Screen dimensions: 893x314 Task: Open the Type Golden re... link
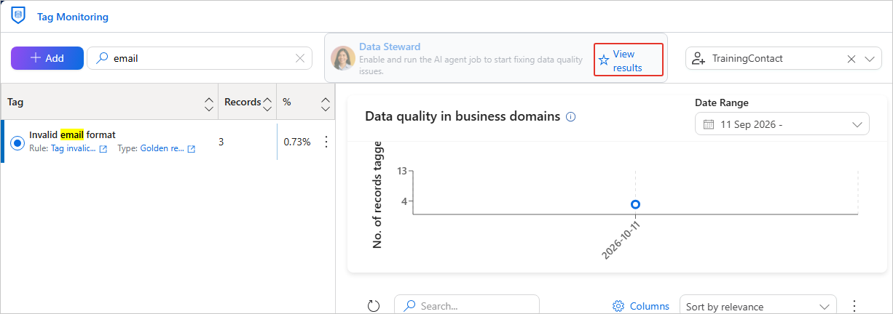coord(162,149)
